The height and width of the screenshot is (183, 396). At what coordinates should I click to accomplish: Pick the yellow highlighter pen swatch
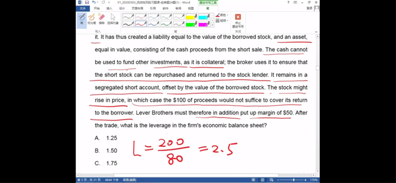(x=192, y=17)
